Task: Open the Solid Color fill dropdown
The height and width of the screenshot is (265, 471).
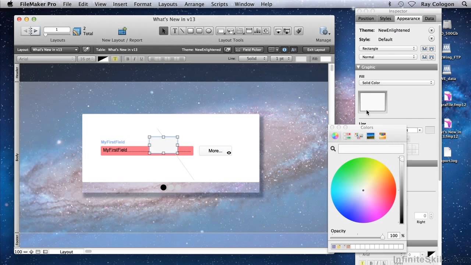Action: pyautogui.click(x=397, y=83)
